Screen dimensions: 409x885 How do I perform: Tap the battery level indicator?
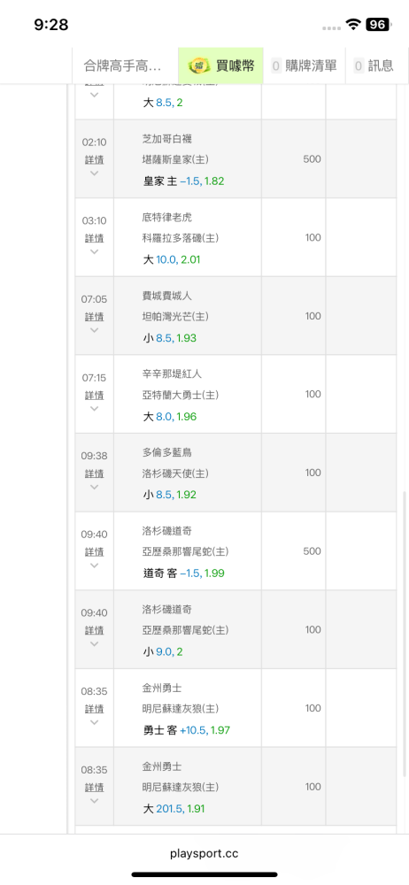pyautogui.click(x=377, y=24)
